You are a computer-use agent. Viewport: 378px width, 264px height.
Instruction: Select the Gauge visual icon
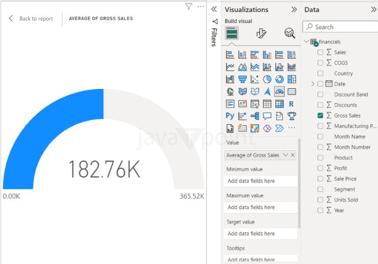tap(279, 91)
